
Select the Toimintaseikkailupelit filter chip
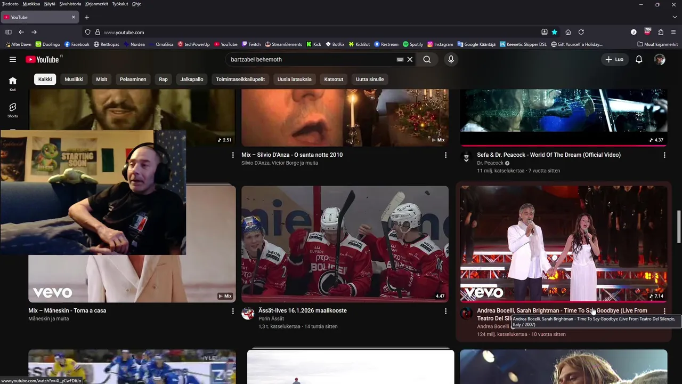(x=240, y=79)
